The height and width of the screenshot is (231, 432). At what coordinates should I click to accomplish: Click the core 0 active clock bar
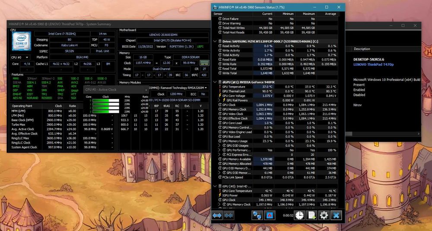point(106,100)
